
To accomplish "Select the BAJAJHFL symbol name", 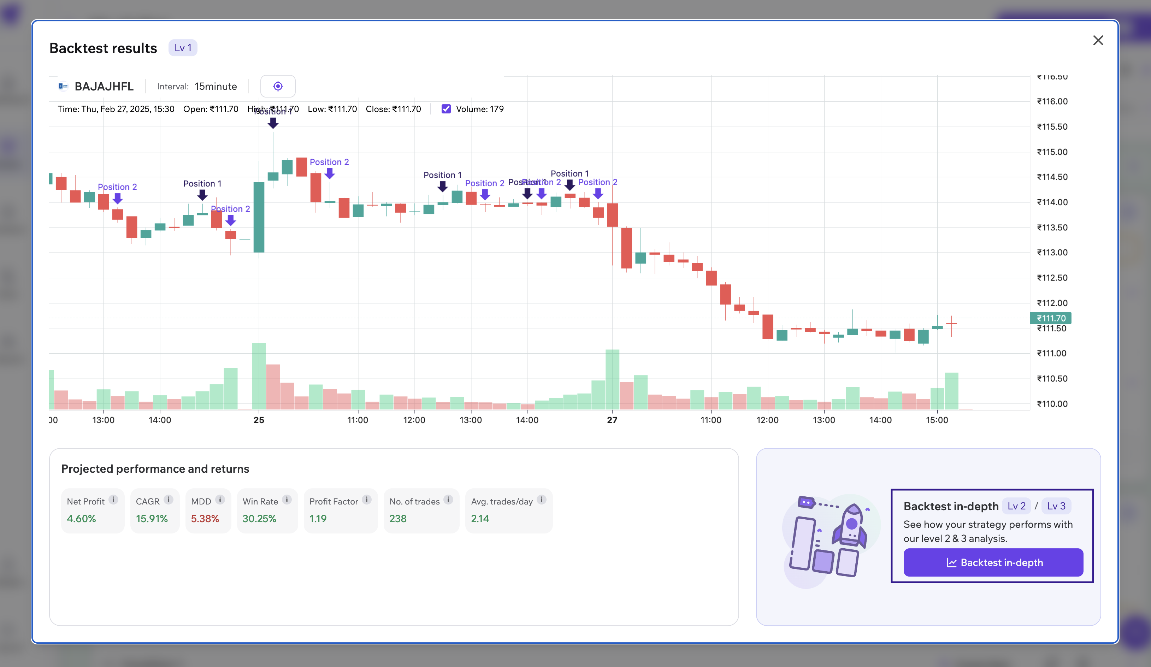I will coord(104,86).
